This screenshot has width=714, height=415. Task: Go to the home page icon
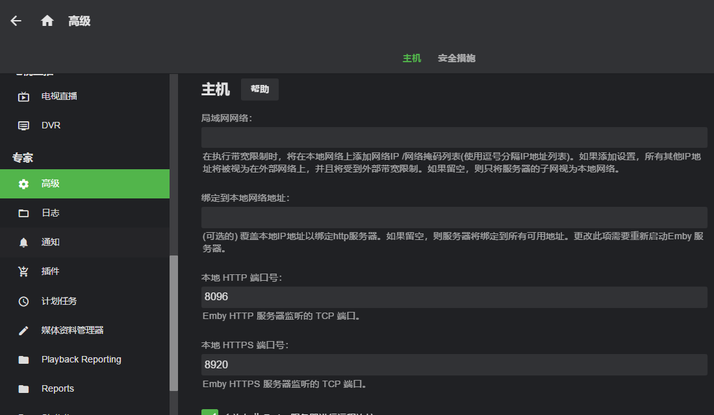[47, 21]
